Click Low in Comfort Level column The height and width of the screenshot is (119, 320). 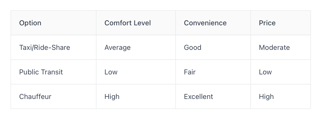(111, 72)
